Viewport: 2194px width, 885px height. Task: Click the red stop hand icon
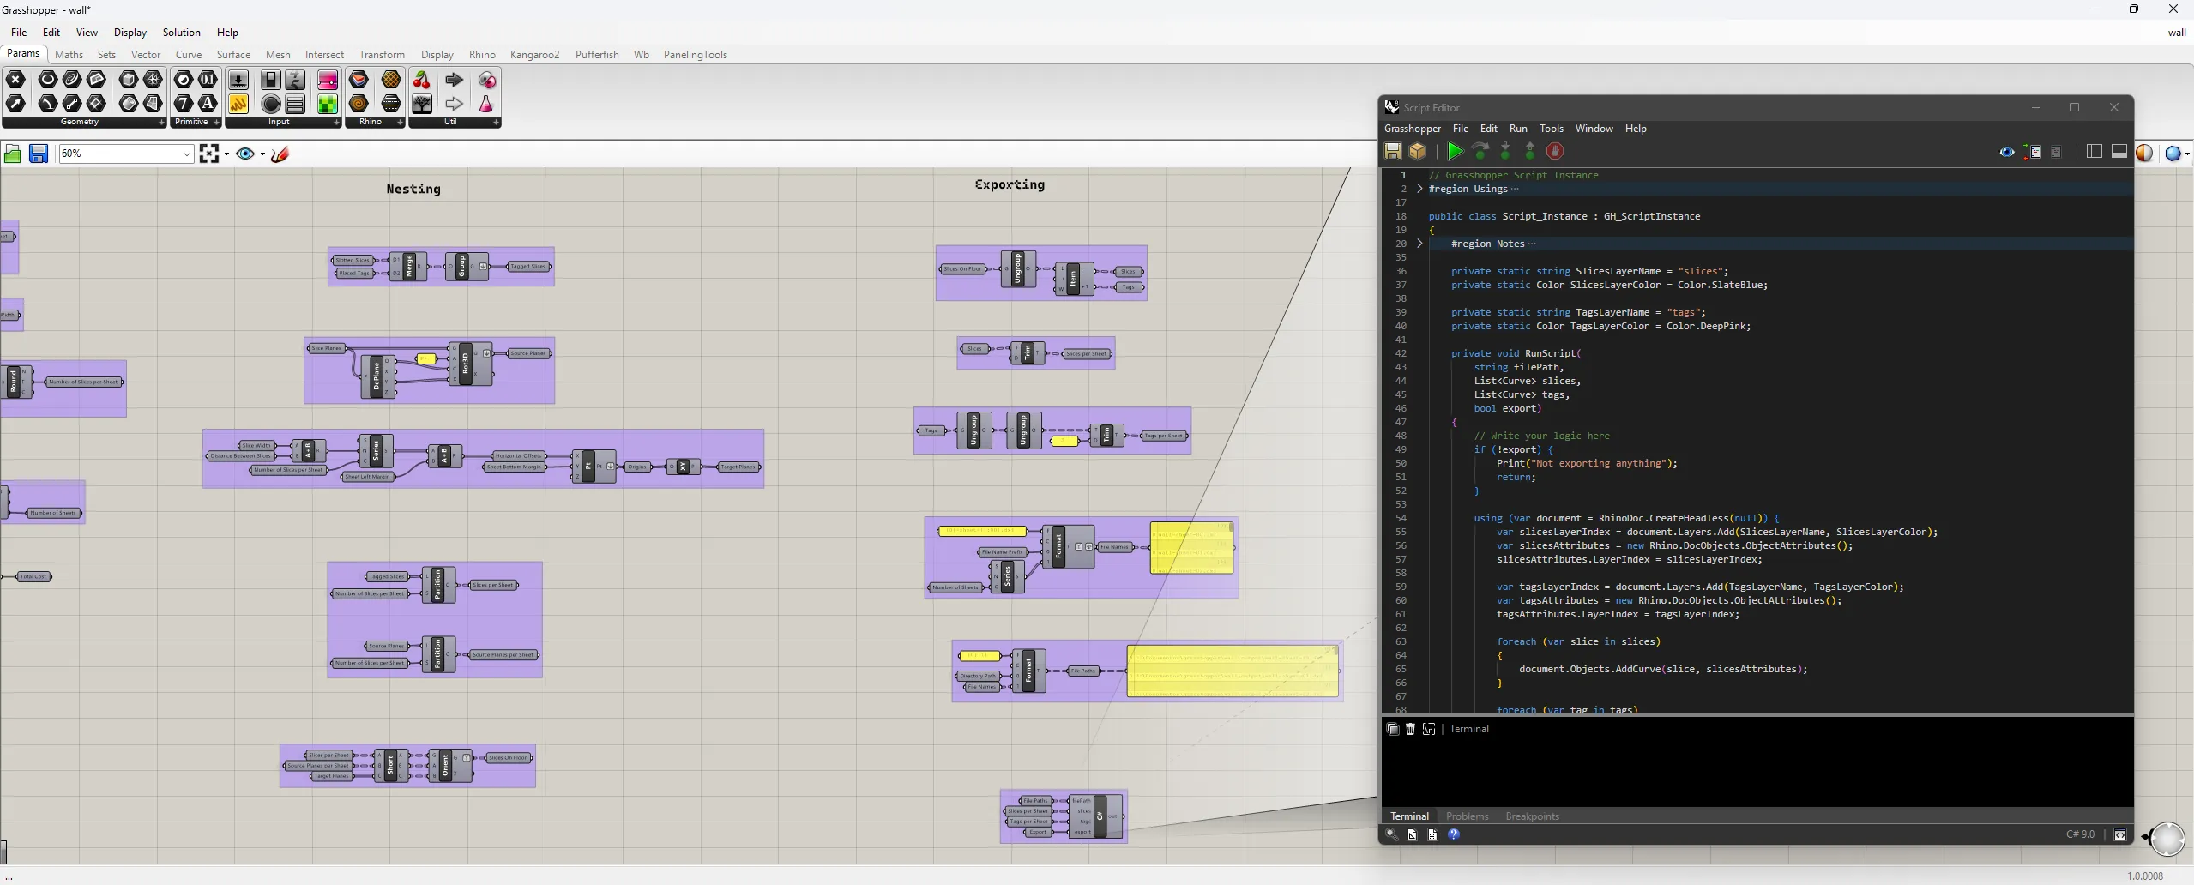pos(1555,152)
